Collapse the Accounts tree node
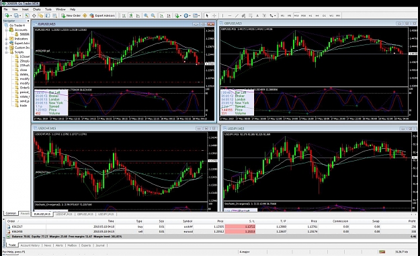 point(7,30)
